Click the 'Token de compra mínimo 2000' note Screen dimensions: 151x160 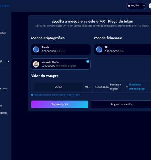57,95
